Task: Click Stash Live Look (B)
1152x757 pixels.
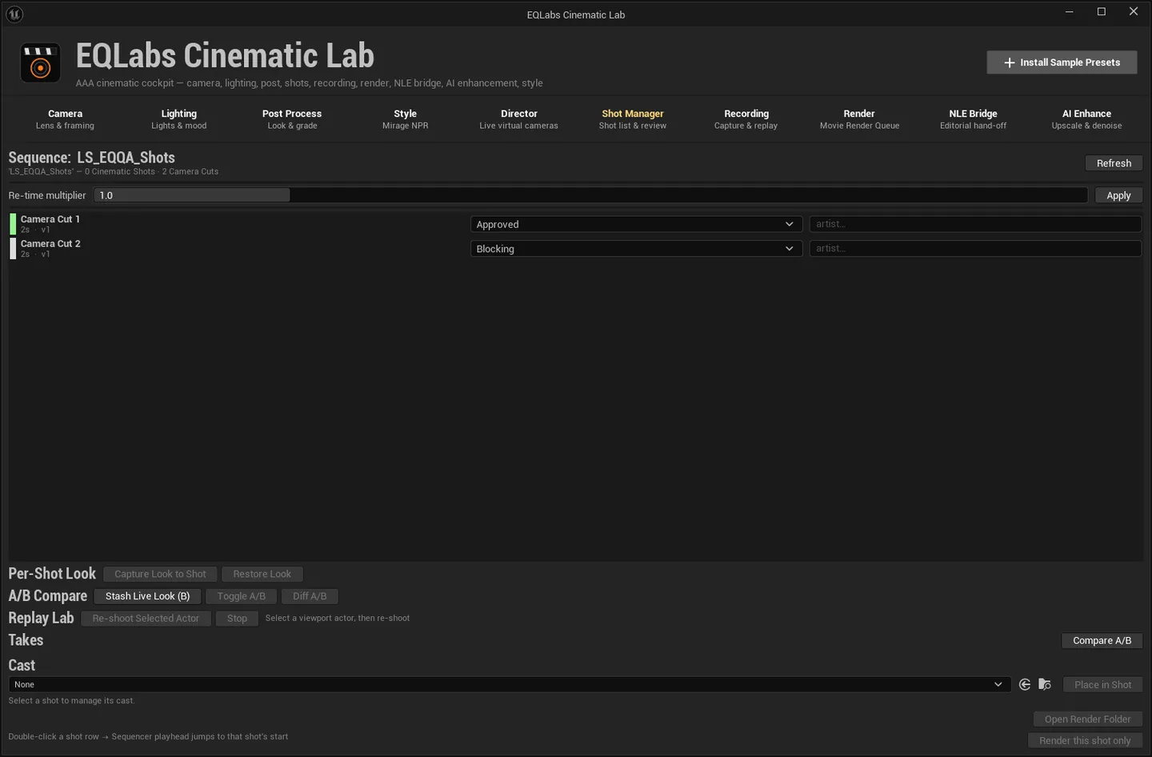Action: [x=148, y=596]
